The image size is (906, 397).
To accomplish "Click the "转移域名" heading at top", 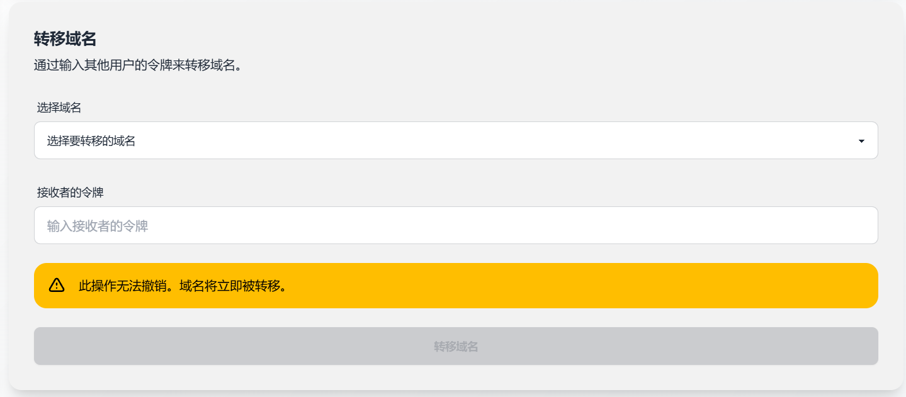I will coord(65,39).
